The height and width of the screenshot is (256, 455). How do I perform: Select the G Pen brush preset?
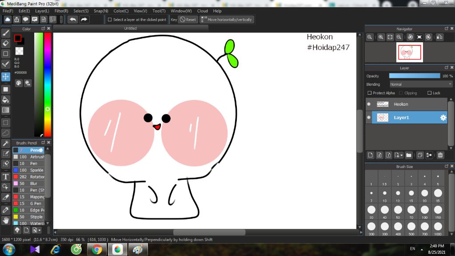[x=28, y=204]
